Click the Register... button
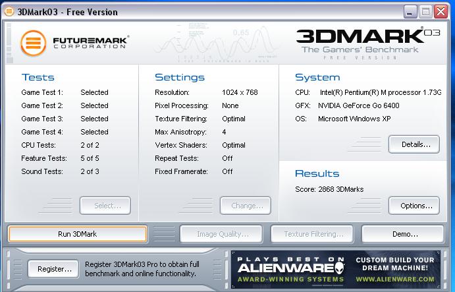 click(53, 269)
